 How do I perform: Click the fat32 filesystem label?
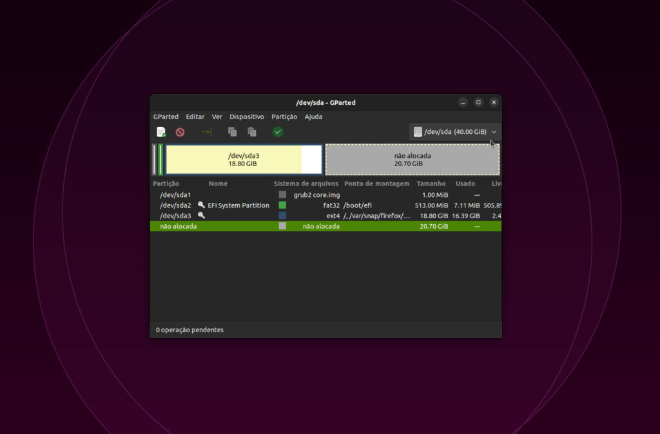(331, 205)
